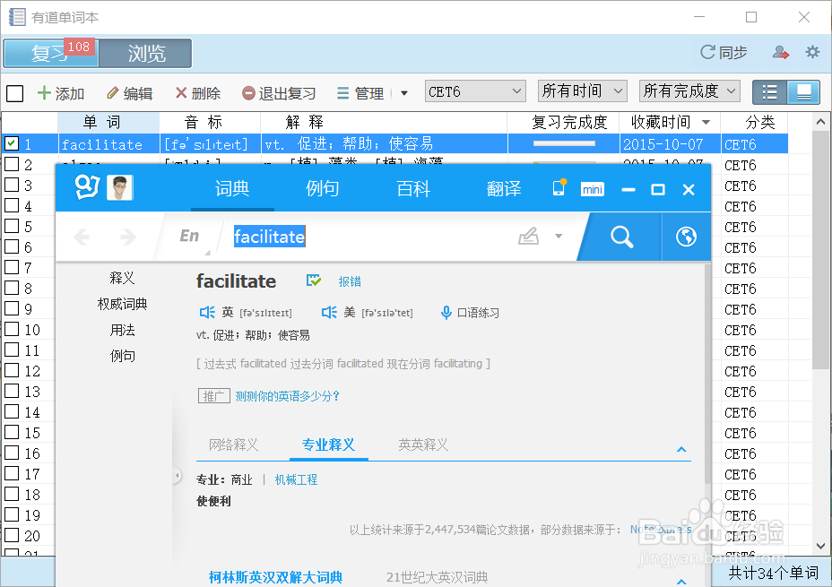Jump to 用法 in sidebar

[122, 330]
